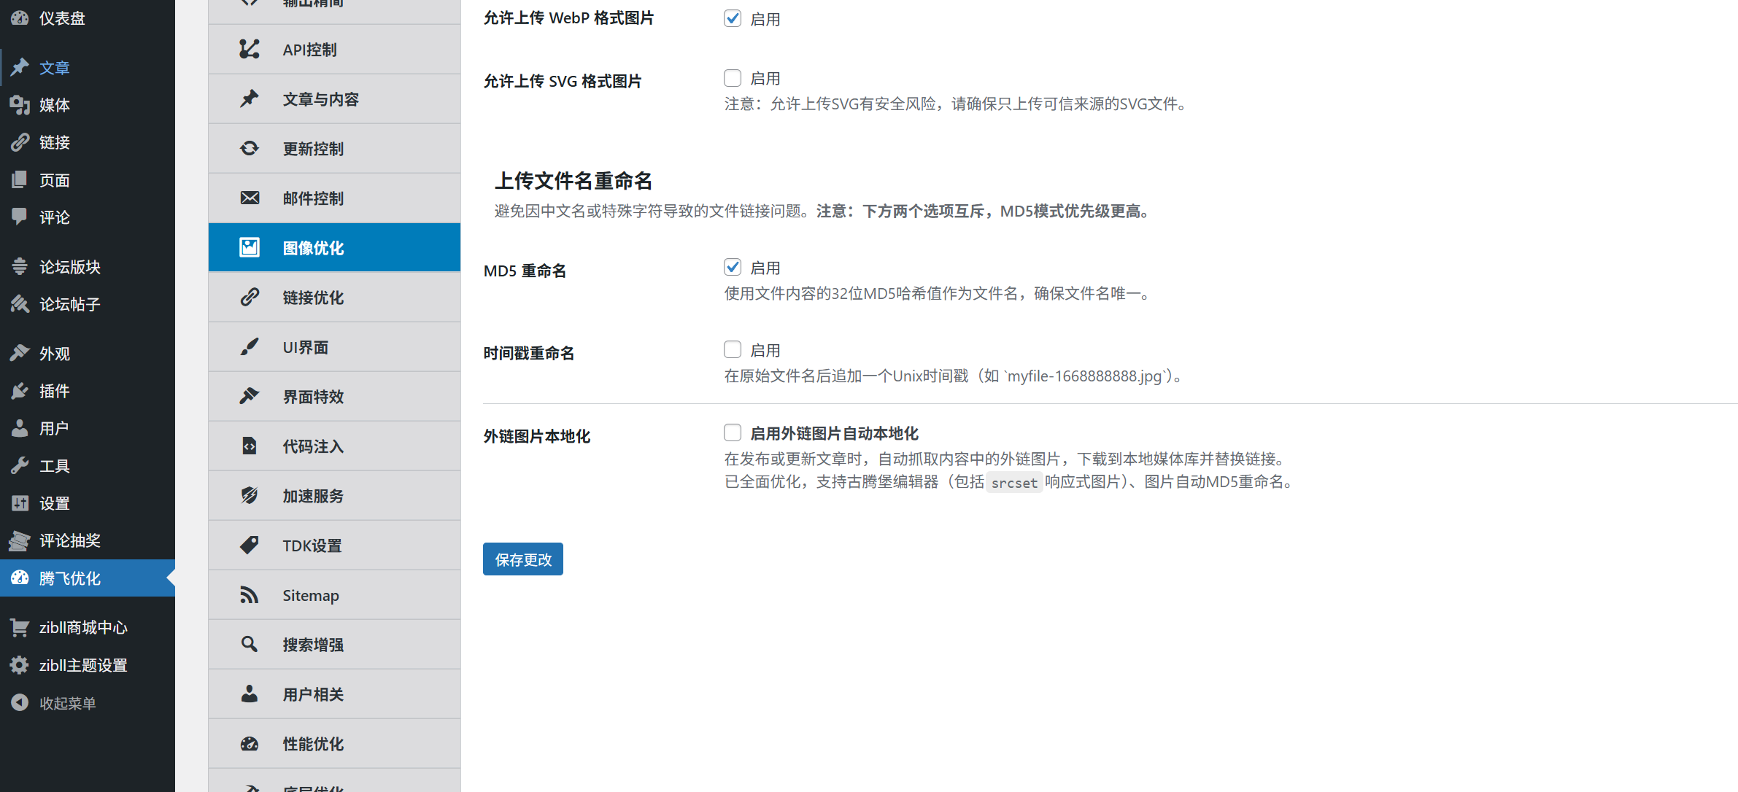Uncheck MD5 重命名 enable box
The width and height of the screenshot is (1738, 792).
(x=732, y=267)
